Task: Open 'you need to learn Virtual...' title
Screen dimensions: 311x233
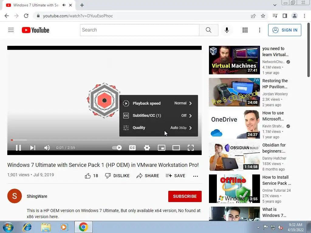Action: 275,52
